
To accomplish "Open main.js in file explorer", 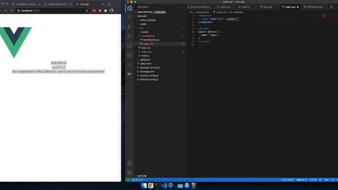I will [x=145, y=55].
